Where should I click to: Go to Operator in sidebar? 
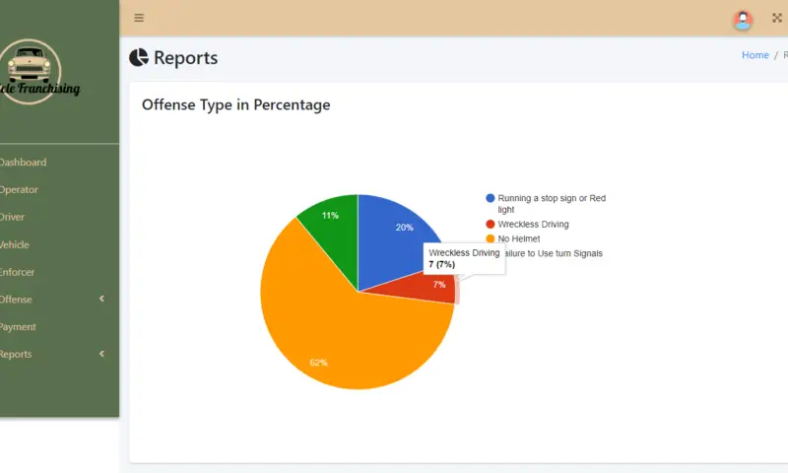[18, 190]
